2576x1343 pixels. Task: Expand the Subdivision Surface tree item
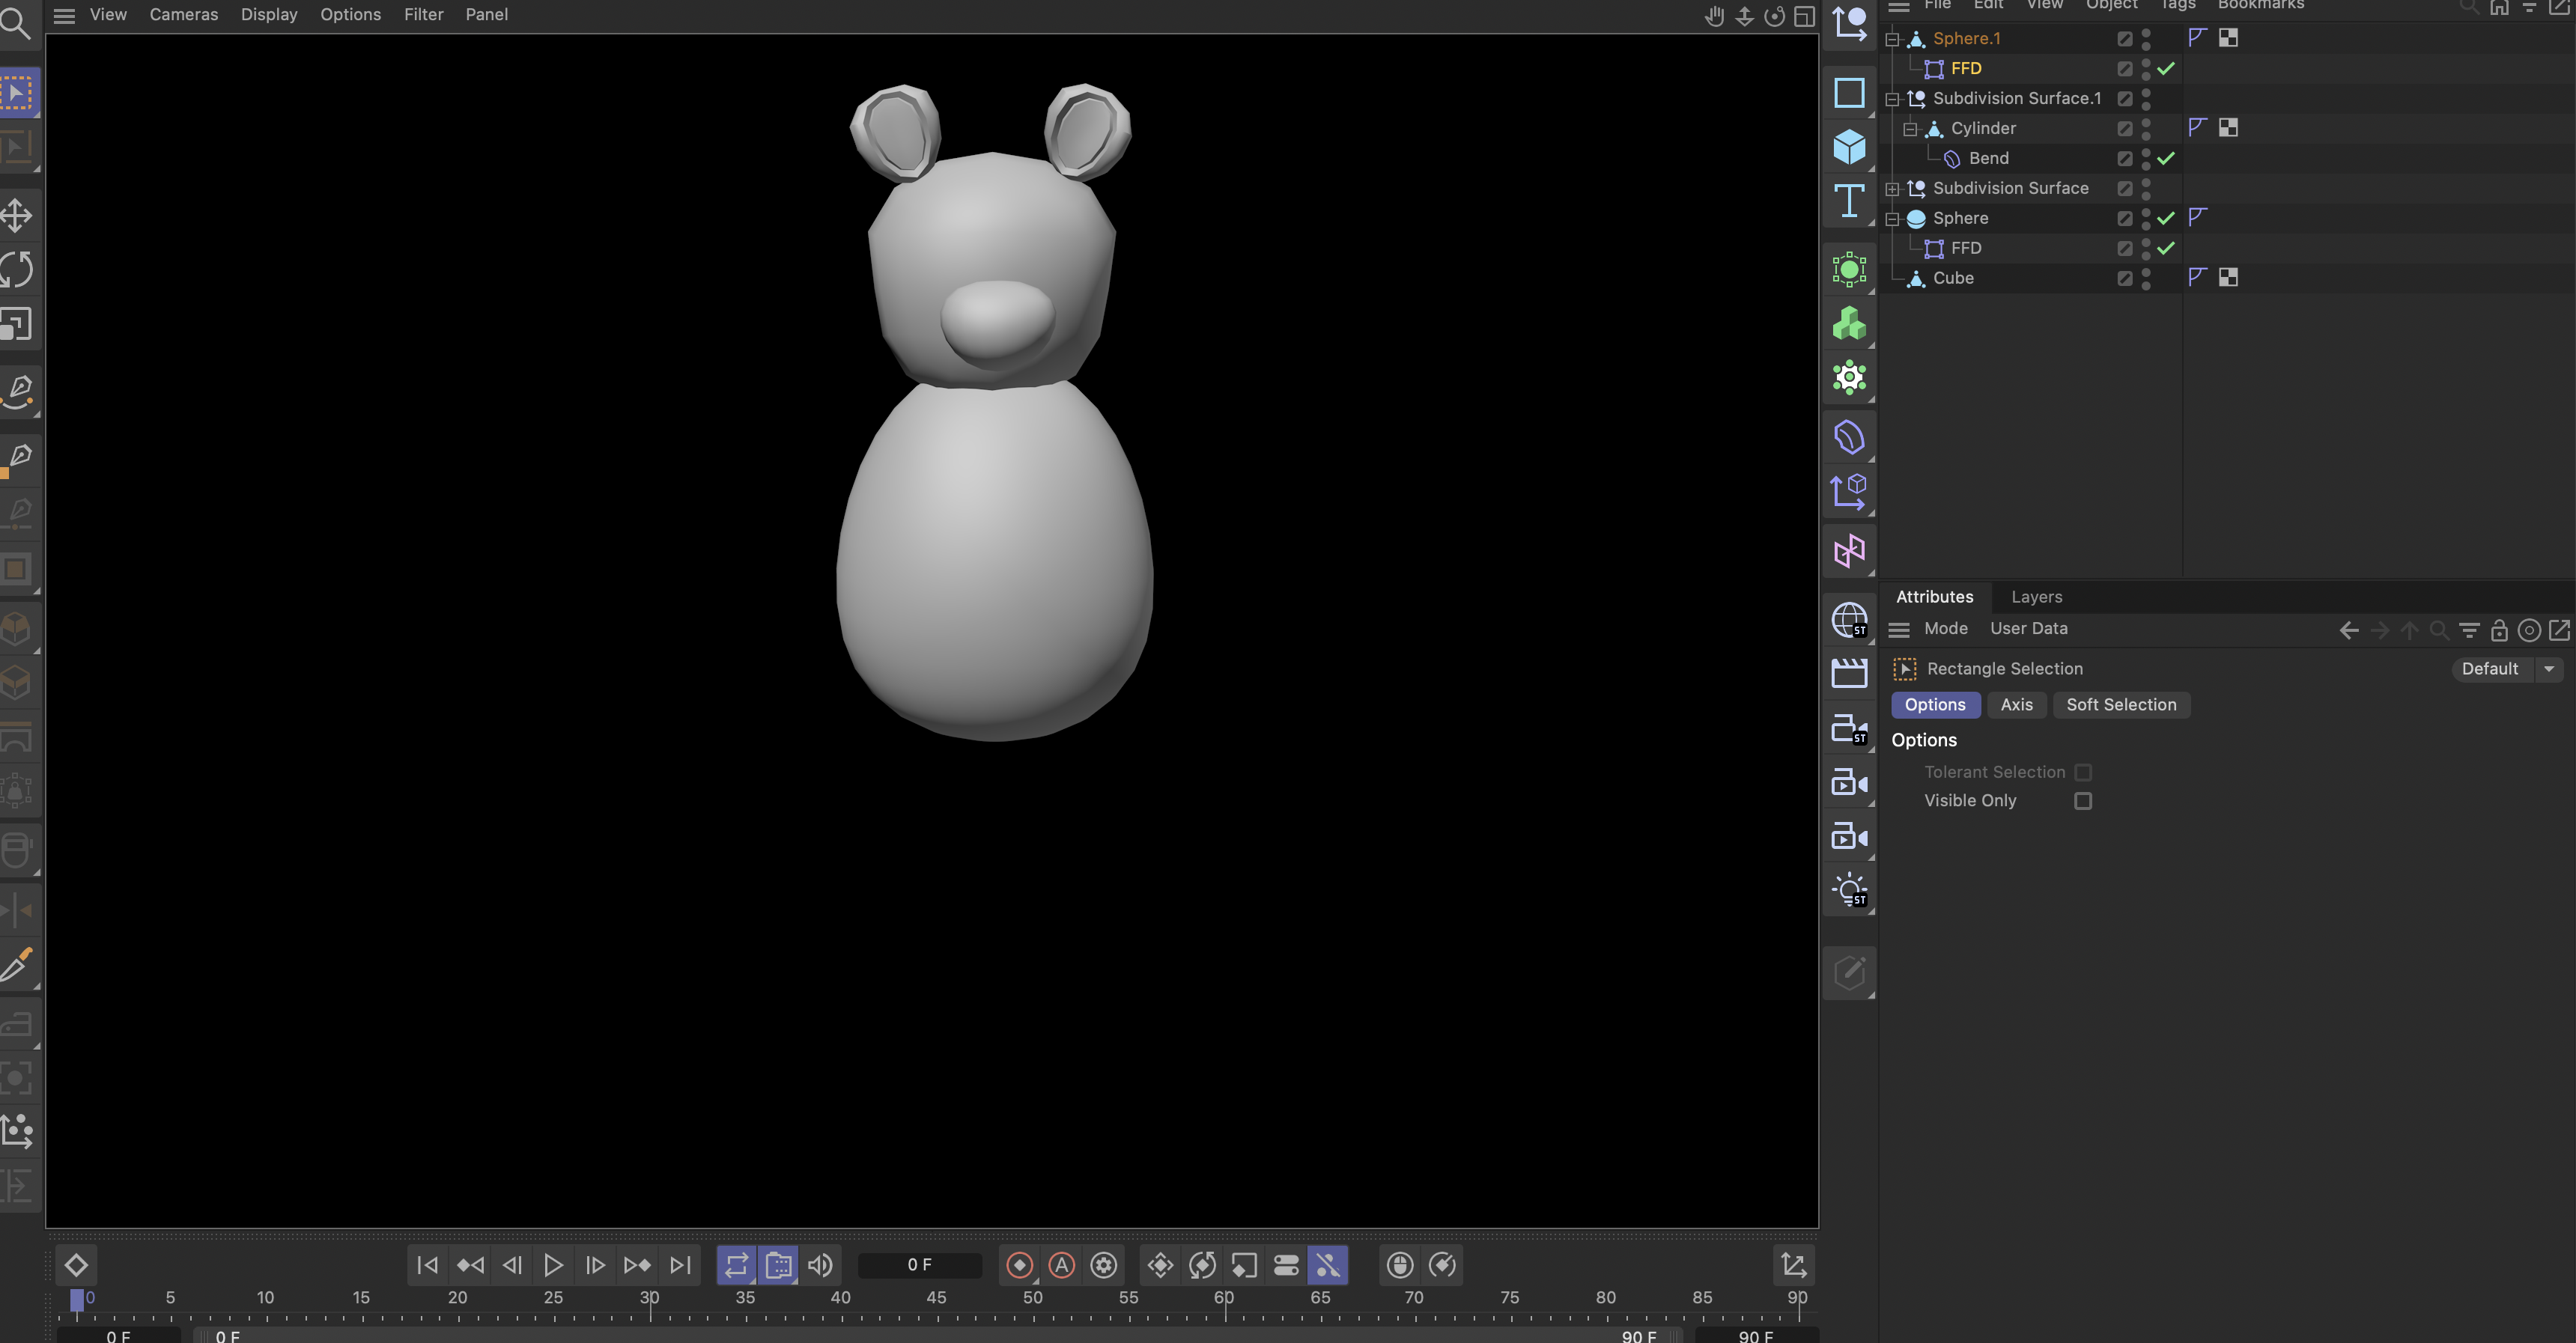click(1892, 188)
